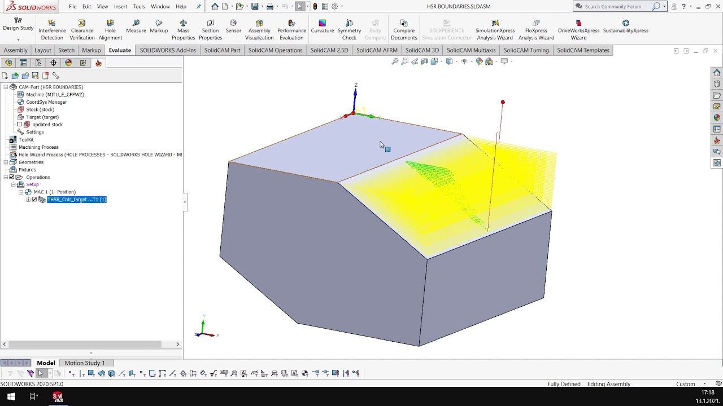Open the Motion Study 1 tab
723x406 pixels.
pyautogui.click(x=85, y=363)
